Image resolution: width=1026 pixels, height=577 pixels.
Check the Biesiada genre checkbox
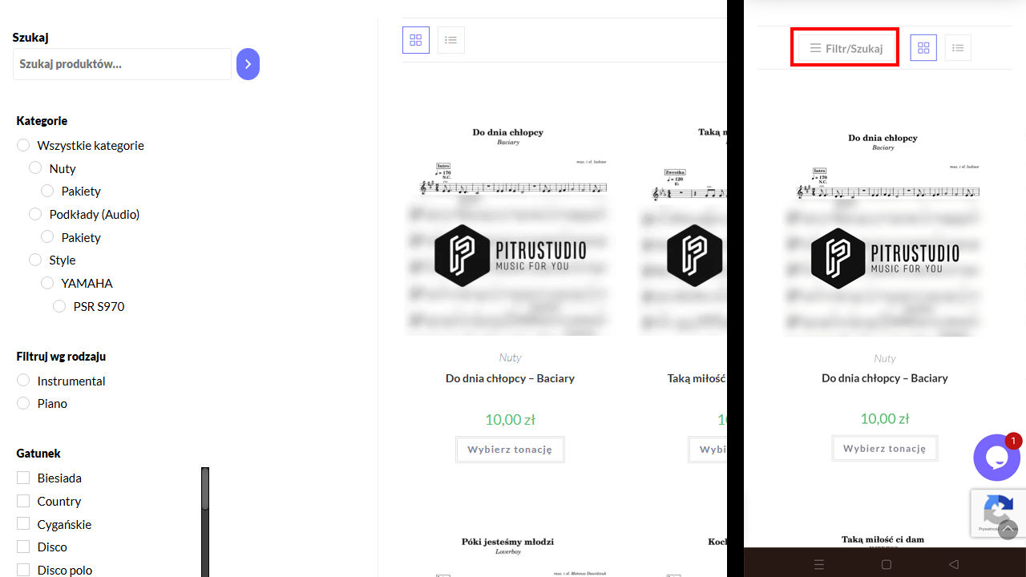pyautogui.click(x=23, y=478)
